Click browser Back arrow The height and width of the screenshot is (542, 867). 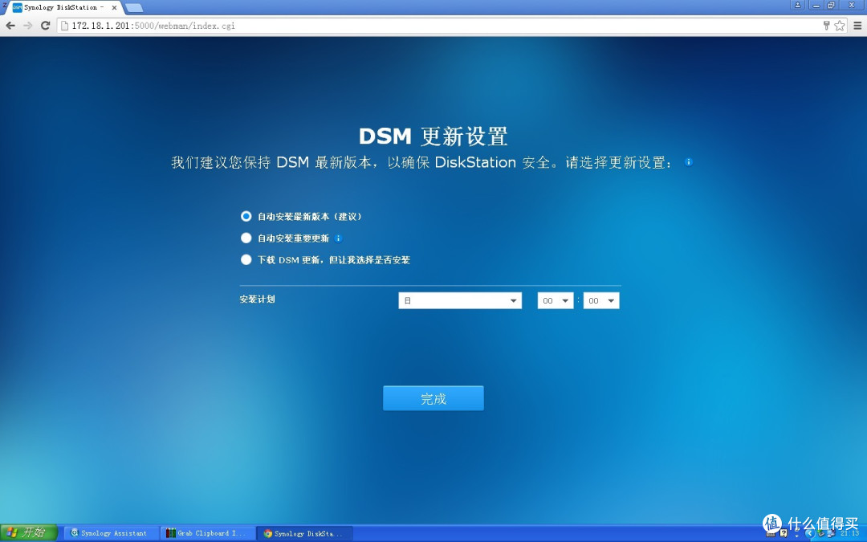pyautogui.click(x=10, y=26)
